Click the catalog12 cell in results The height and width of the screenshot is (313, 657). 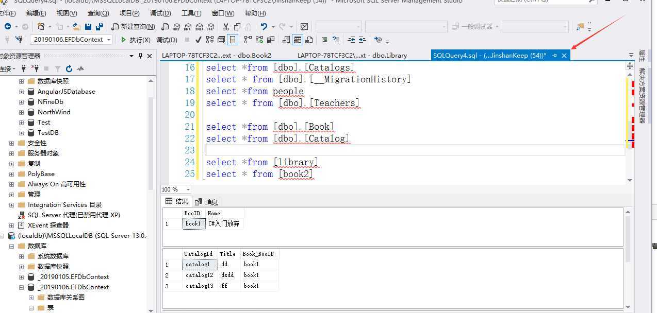pos(200,275)
